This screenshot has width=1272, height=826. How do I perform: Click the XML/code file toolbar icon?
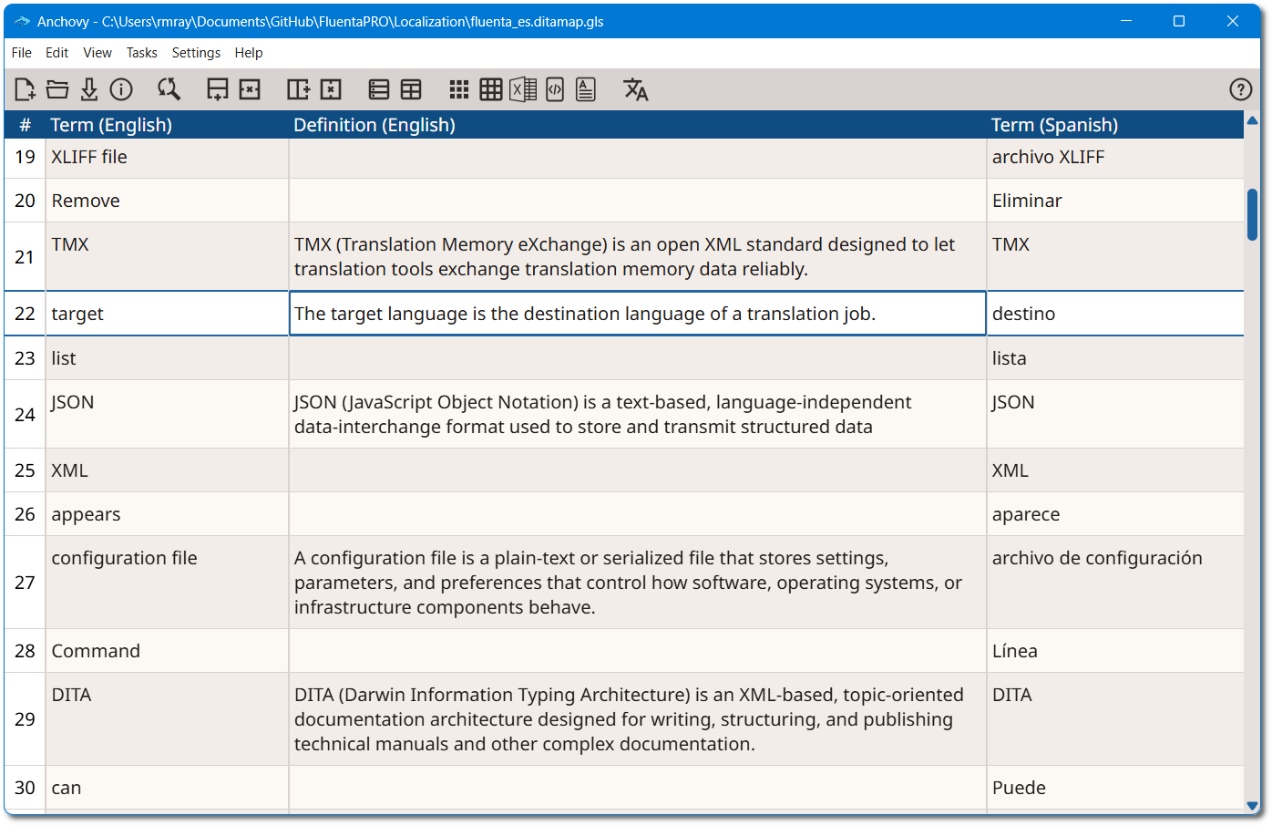coord(555,89)
